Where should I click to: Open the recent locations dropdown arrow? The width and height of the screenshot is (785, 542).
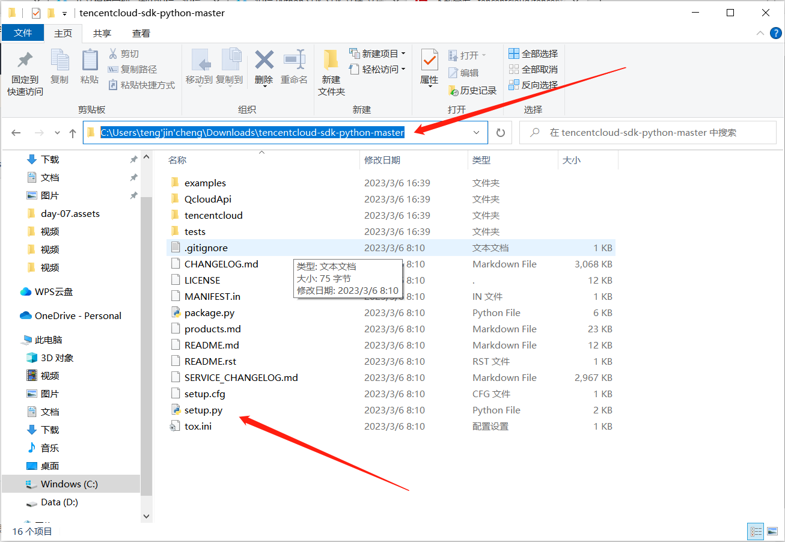tap(58, 133)
